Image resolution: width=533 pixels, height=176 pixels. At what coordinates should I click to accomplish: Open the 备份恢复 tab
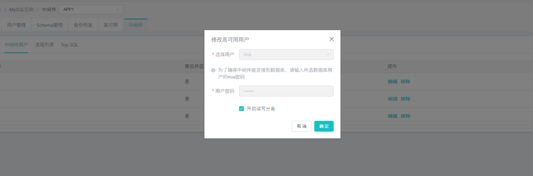click(x=83, y=25)
